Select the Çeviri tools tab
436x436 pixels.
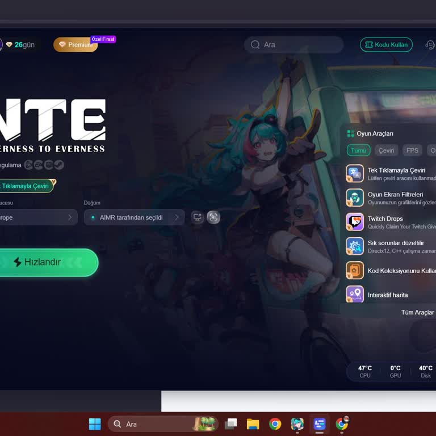[x=386, y=150]
